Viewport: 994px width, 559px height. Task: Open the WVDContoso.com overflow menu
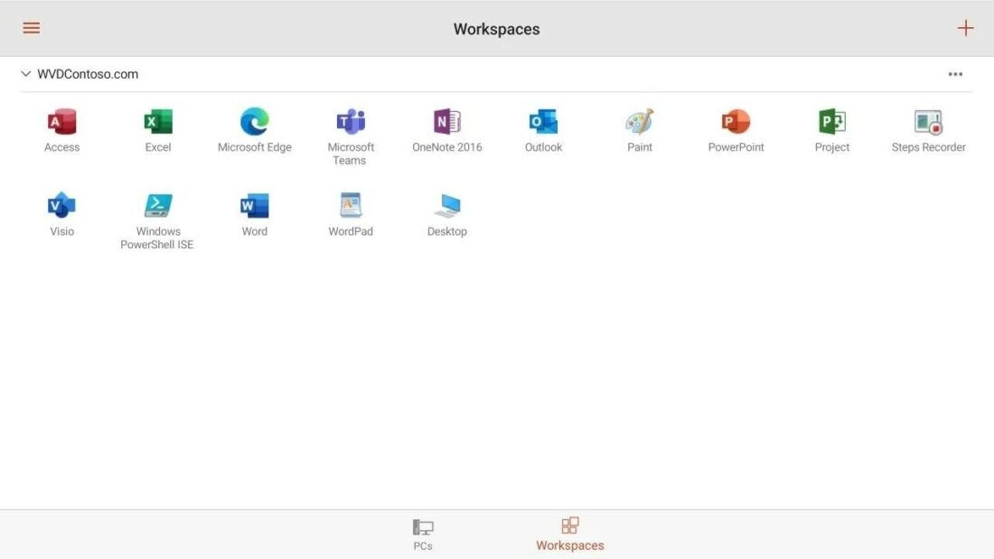(955, 73)
